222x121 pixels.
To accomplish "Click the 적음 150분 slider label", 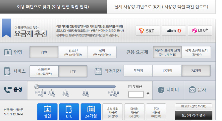I will (x=51, y=94).
